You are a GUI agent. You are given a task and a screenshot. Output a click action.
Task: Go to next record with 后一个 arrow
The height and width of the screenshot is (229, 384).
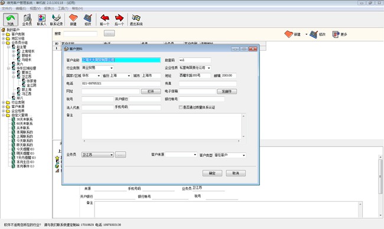(119, 19)
